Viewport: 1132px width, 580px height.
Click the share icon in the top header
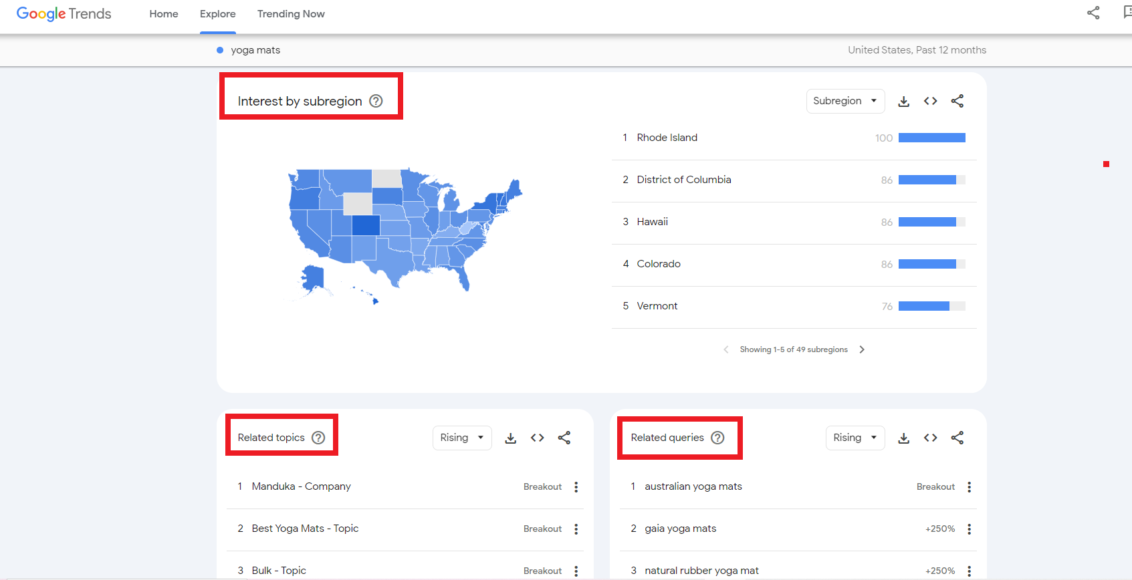coord(1093,13)
